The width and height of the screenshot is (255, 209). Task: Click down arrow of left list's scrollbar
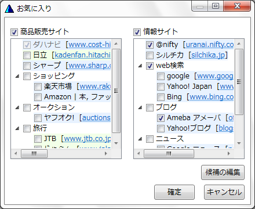coord(116,143)
